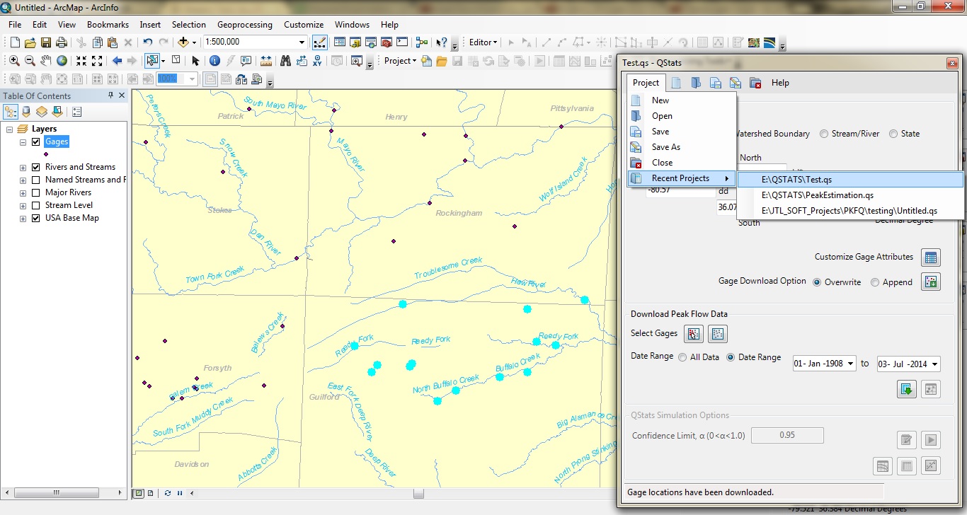Choose the All Data date range option

(x=682, y=357)
